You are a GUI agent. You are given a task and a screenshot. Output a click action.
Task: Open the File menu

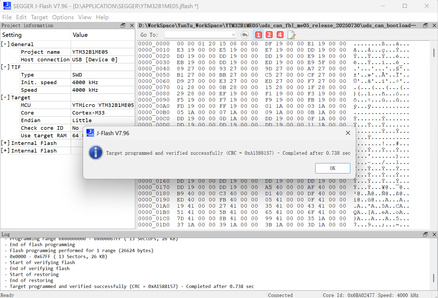click(7, 17)
